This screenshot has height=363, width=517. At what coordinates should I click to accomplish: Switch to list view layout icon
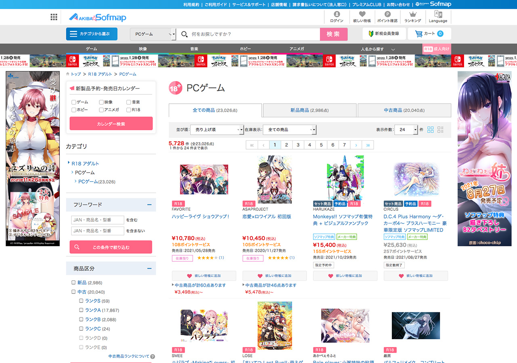pyautogui.click(x=440, y=129)
